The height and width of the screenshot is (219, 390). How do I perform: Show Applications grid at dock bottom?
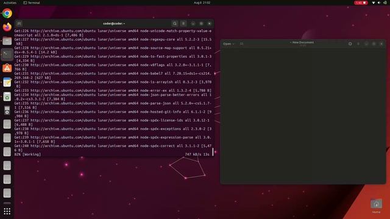7,211
